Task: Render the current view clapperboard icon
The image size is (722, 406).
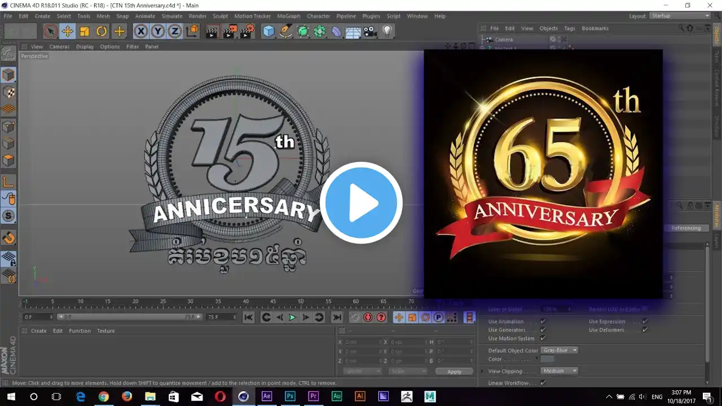Action: tap(212, 31)
